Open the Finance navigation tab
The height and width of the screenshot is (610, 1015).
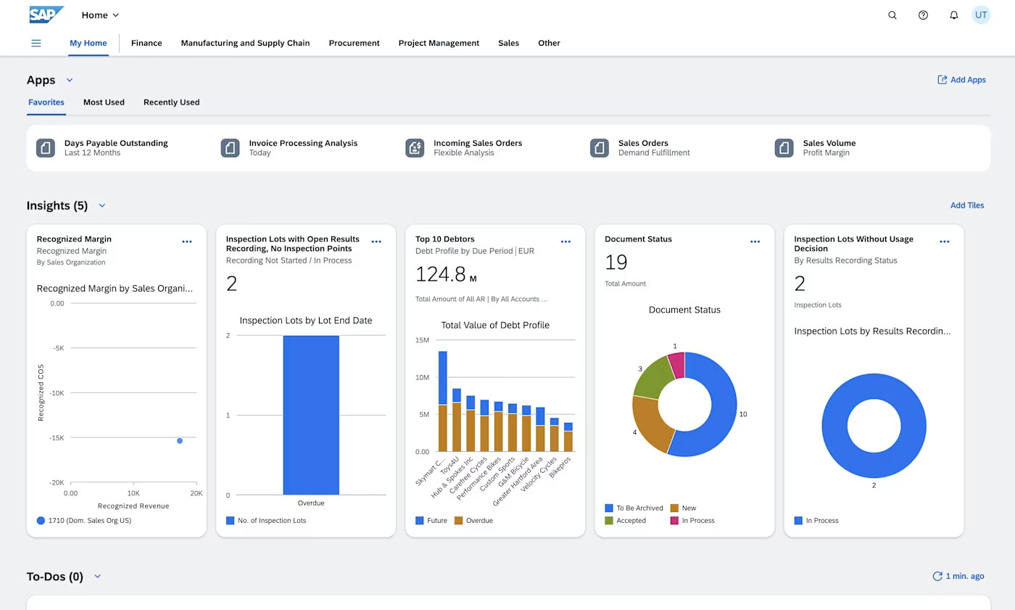coord(146,43)
